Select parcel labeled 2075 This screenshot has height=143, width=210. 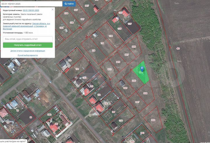tap(118, 62)
